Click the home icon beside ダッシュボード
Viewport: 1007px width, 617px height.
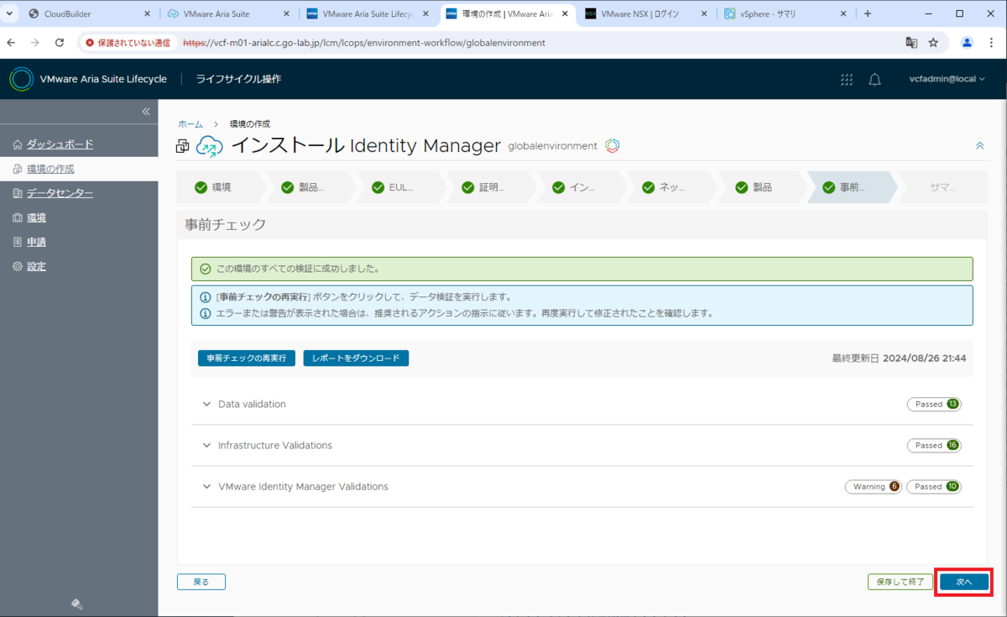coord(18,144)
